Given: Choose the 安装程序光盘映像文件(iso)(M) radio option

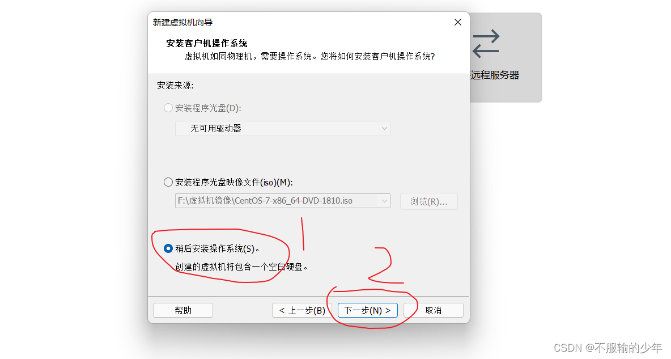Looking at the screenshot, I should (x=168, y=182).
